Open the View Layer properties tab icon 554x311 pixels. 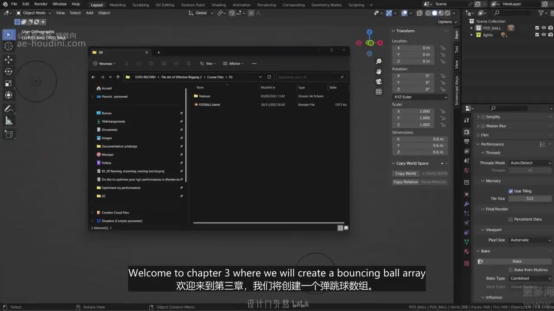coord(467,151)
